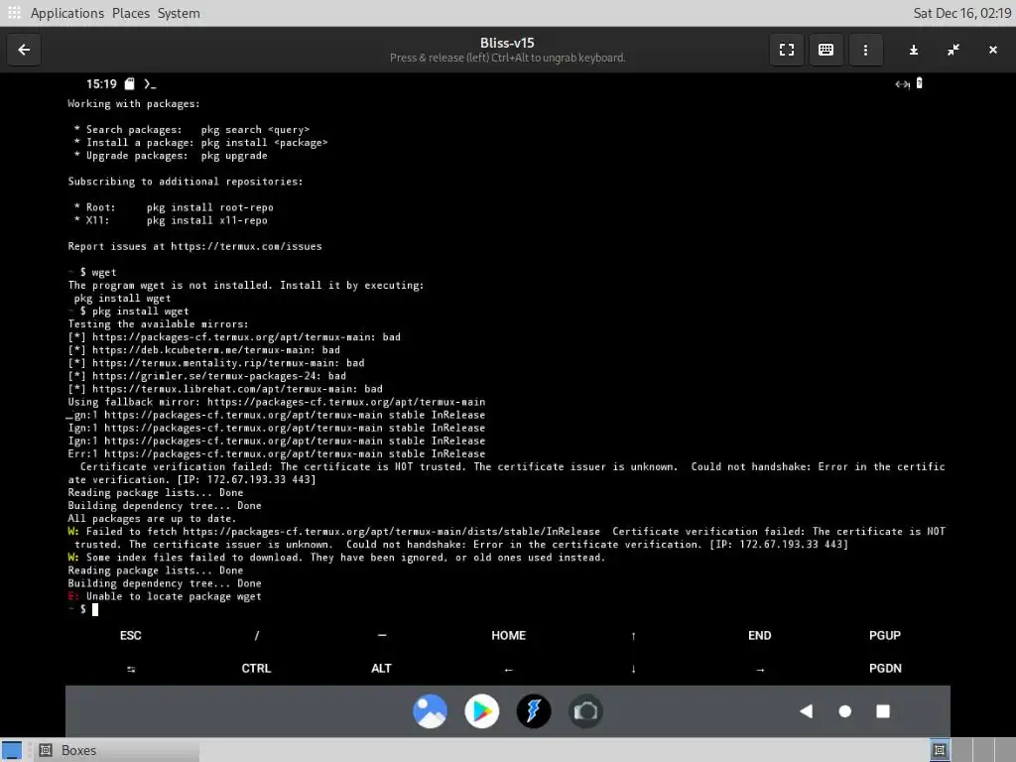Toggle the ALT modifier key
This screenshot has width=1016, height=762.
coord(381,669)
